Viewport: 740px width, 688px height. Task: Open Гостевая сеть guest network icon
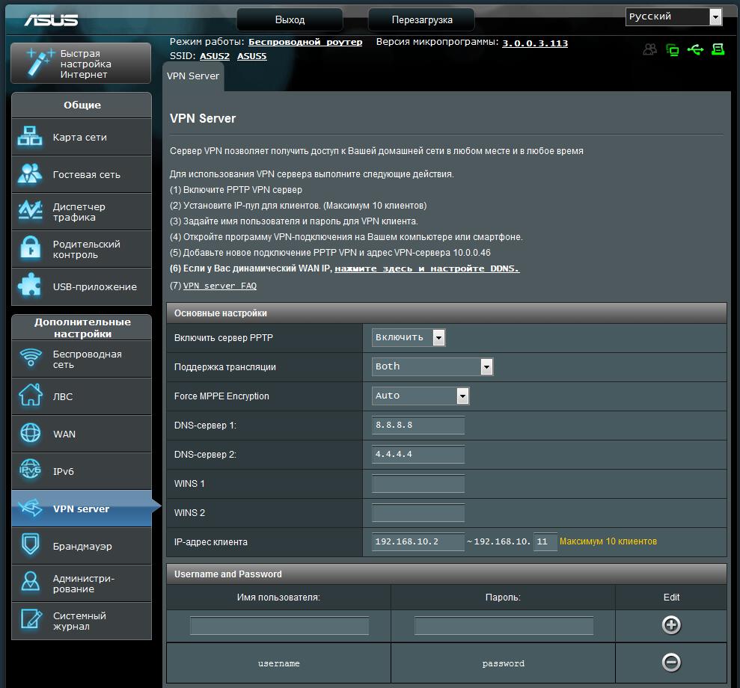pyautogui.click(x=30, y=173)
